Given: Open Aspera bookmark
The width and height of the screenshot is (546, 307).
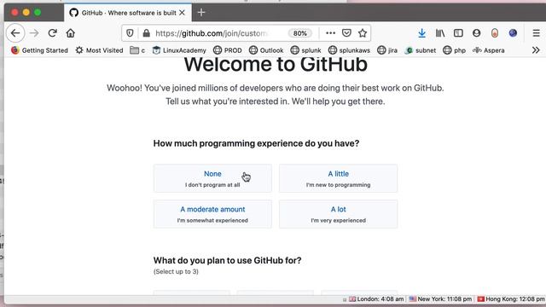Looking at the screenshot, I should 489,50.
